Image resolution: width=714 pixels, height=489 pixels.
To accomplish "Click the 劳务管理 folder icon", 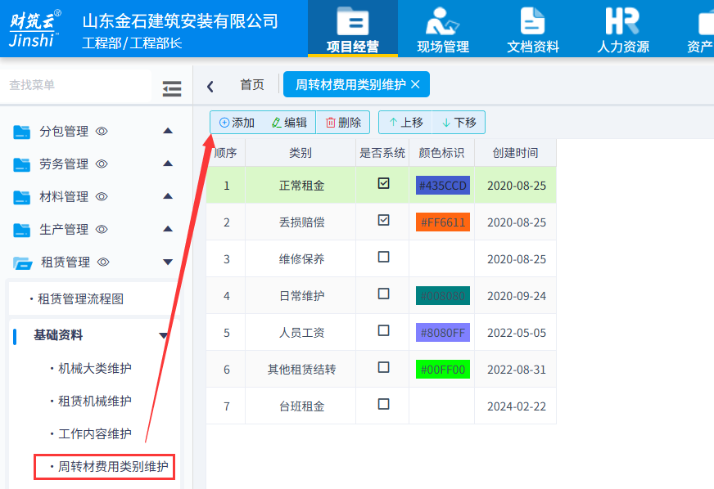I will [x=21, y=164].
